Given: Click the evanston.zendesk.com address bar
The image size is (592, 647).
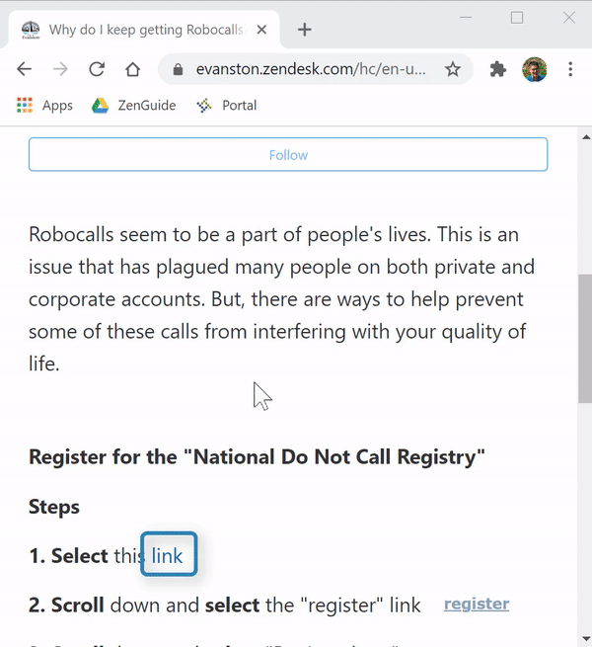Looking at the screenshot, I should [311, 69].
